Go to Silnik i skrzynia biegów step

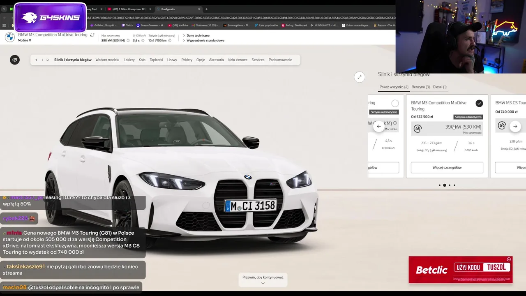pos(73,60)
